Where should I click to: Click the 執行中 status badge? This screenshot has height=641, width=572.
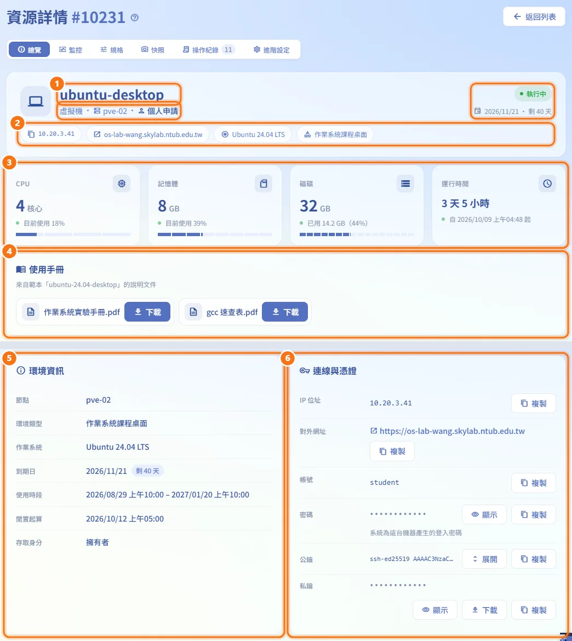click(x=533, y=94)
